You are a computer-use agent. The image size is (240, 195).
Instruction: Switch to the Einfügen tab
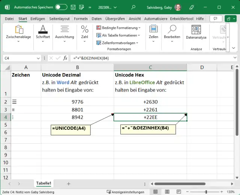click(x=38, y=19)
